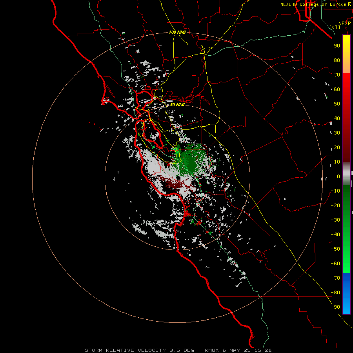Click the 40 value on velocity scale
This screenshot has height=353, width=353.
337,118
